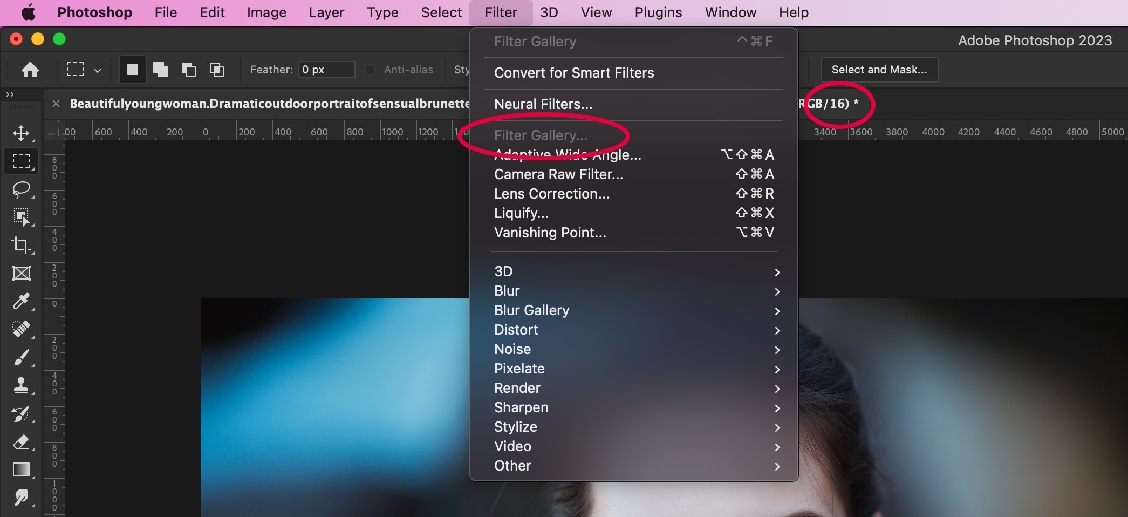Open Camera Raw Filter
This screenshot has height=517, width=1128.
click(634, 174)
